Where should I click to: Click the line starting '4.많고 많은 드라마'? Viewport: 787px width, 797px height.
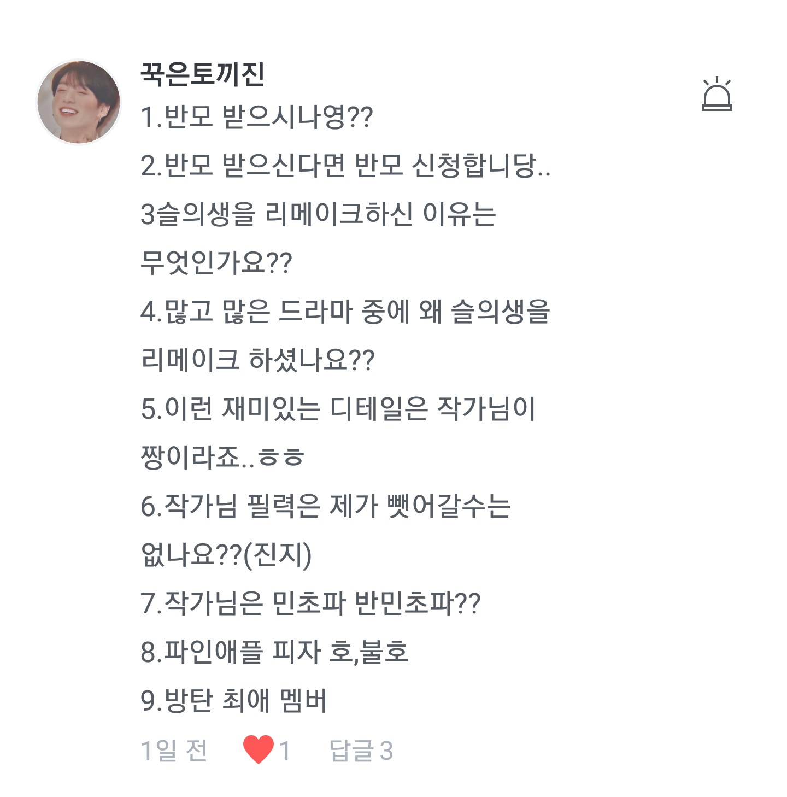345,312
